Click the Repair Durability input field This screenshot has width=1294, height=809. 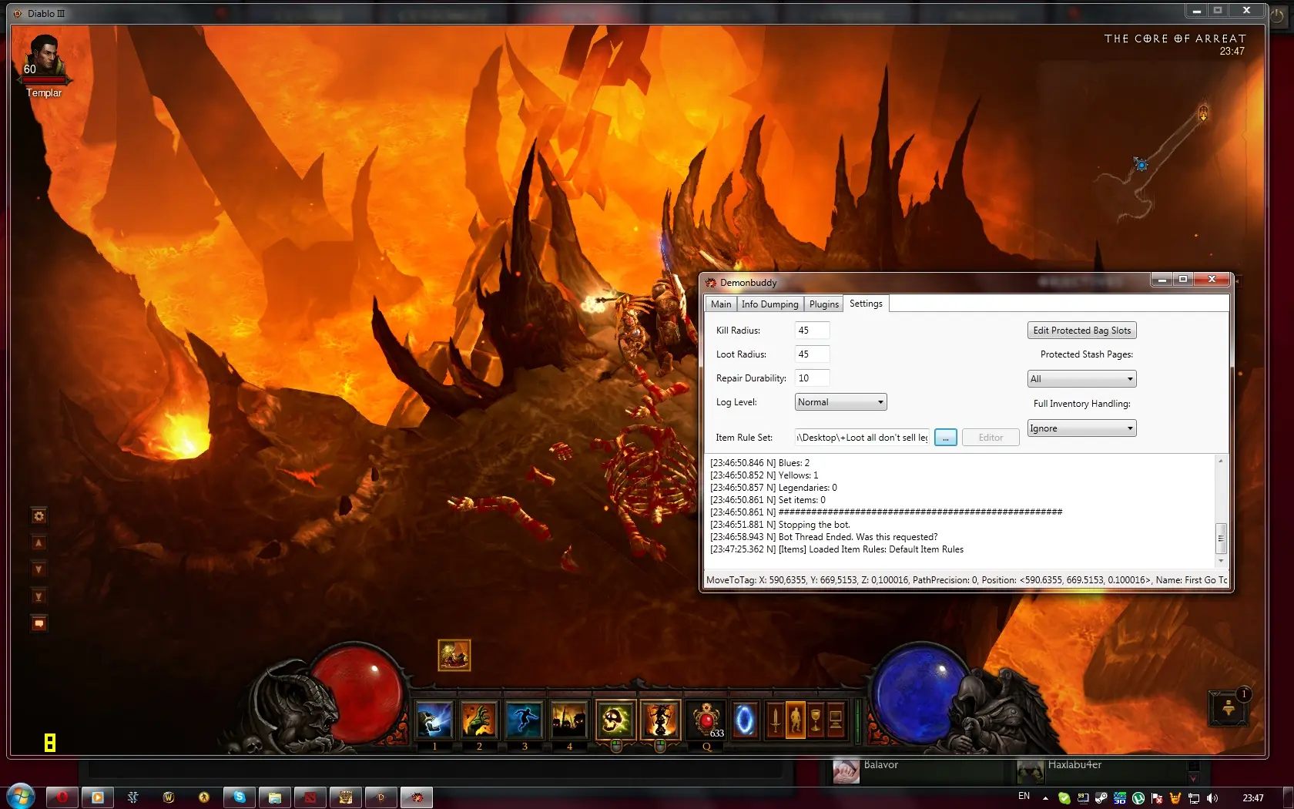click(812, 378)
